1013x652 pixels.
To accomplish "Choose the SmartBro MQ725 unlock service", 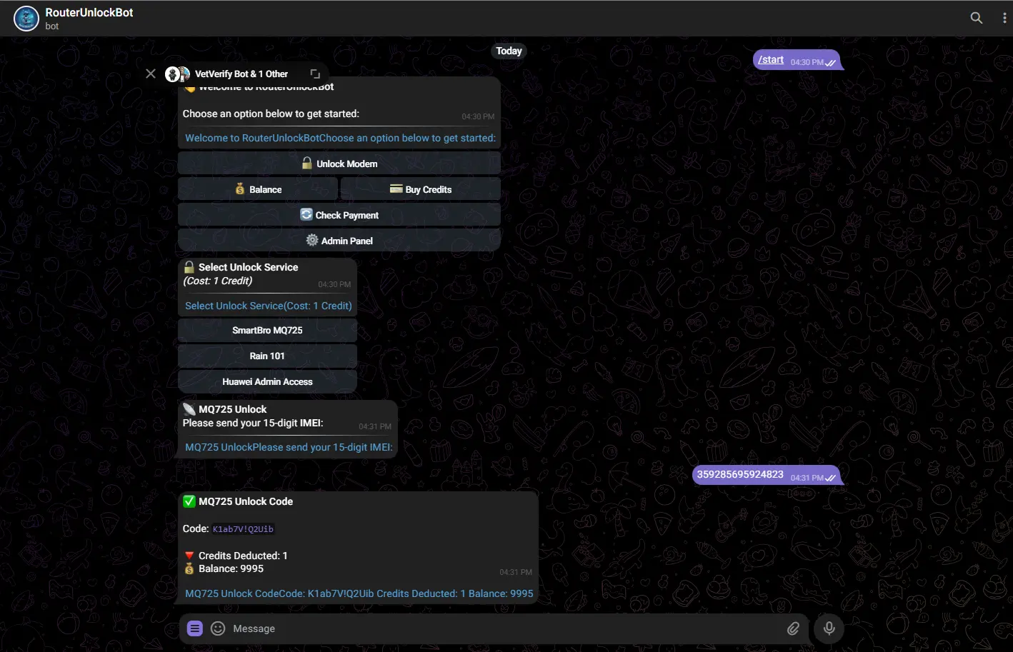I will [267, 330].
